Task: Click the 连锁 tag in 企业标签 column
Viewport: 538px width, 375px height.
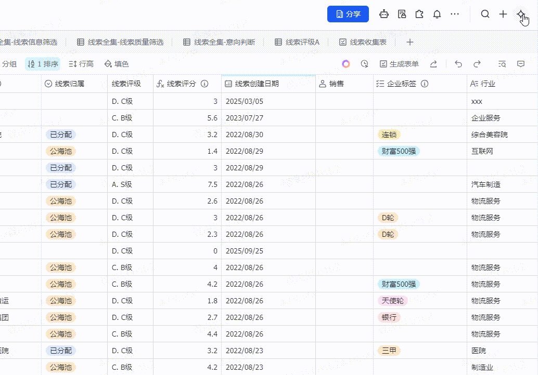Action: [389, 135]
